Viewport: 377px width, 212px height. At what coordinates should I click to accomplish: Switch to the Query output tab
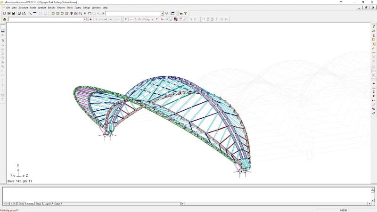pyautogui.click(x=22, y=204)
